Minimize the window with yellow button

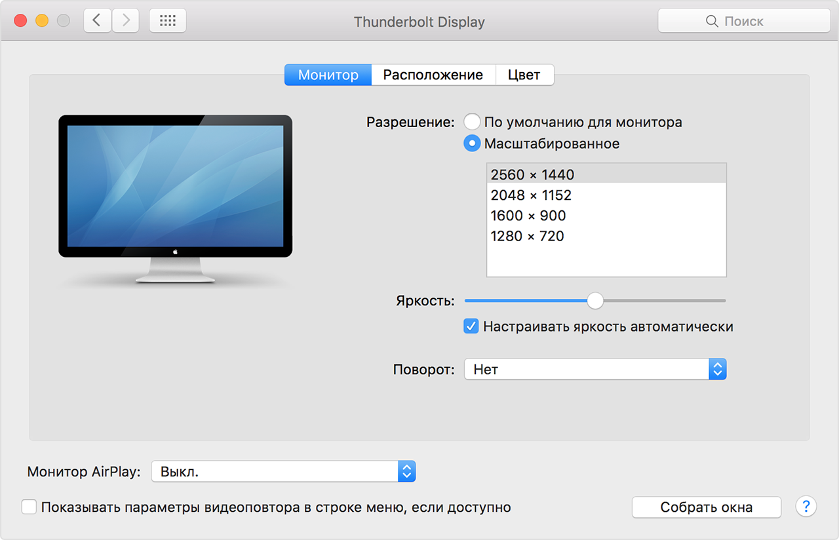tap(42, 21)
